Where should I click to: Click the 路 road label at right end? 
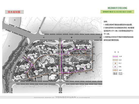pos(100,38)
